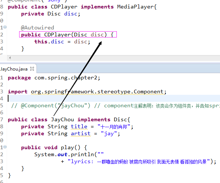Click the 'title' field name
This screenshot has height=183, width=220.
(79, 127)
